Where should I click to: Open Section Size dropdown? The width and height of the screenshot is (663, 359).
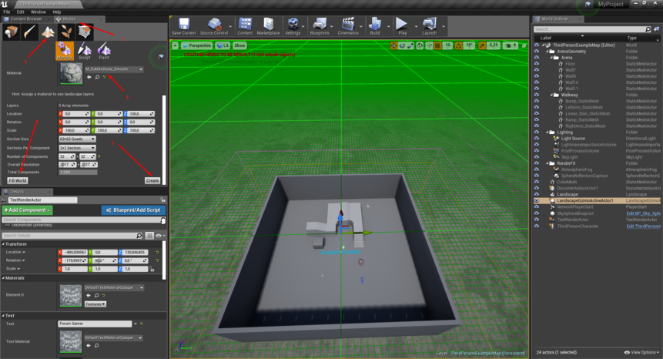tap(77, 139)
